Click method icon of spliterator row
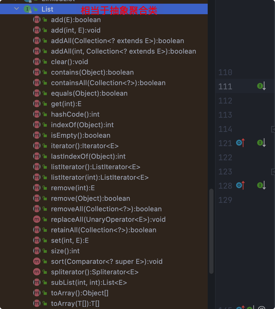 [37, 272]
